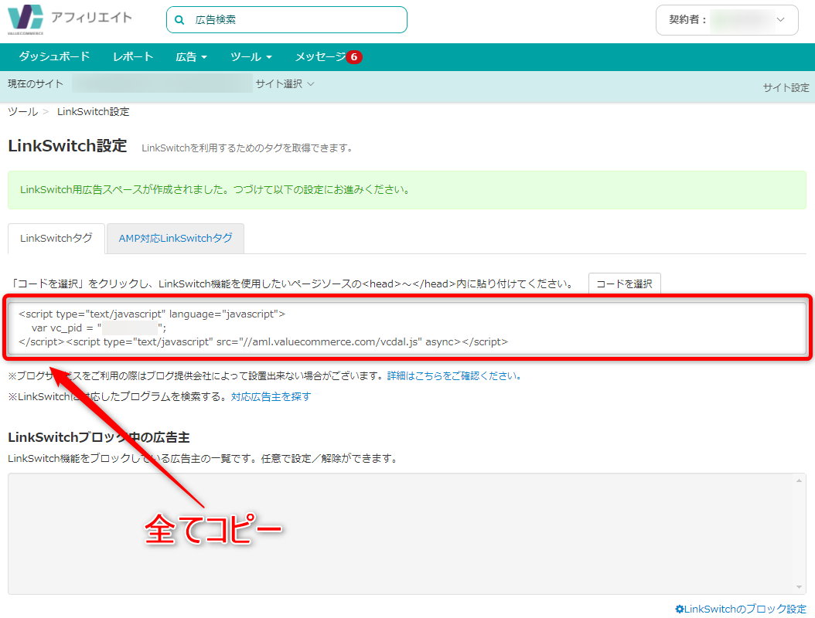This screenshot has height=618, width=815.
Task: Open the サイト選択 dropdown
Action: tap(285, 83)
